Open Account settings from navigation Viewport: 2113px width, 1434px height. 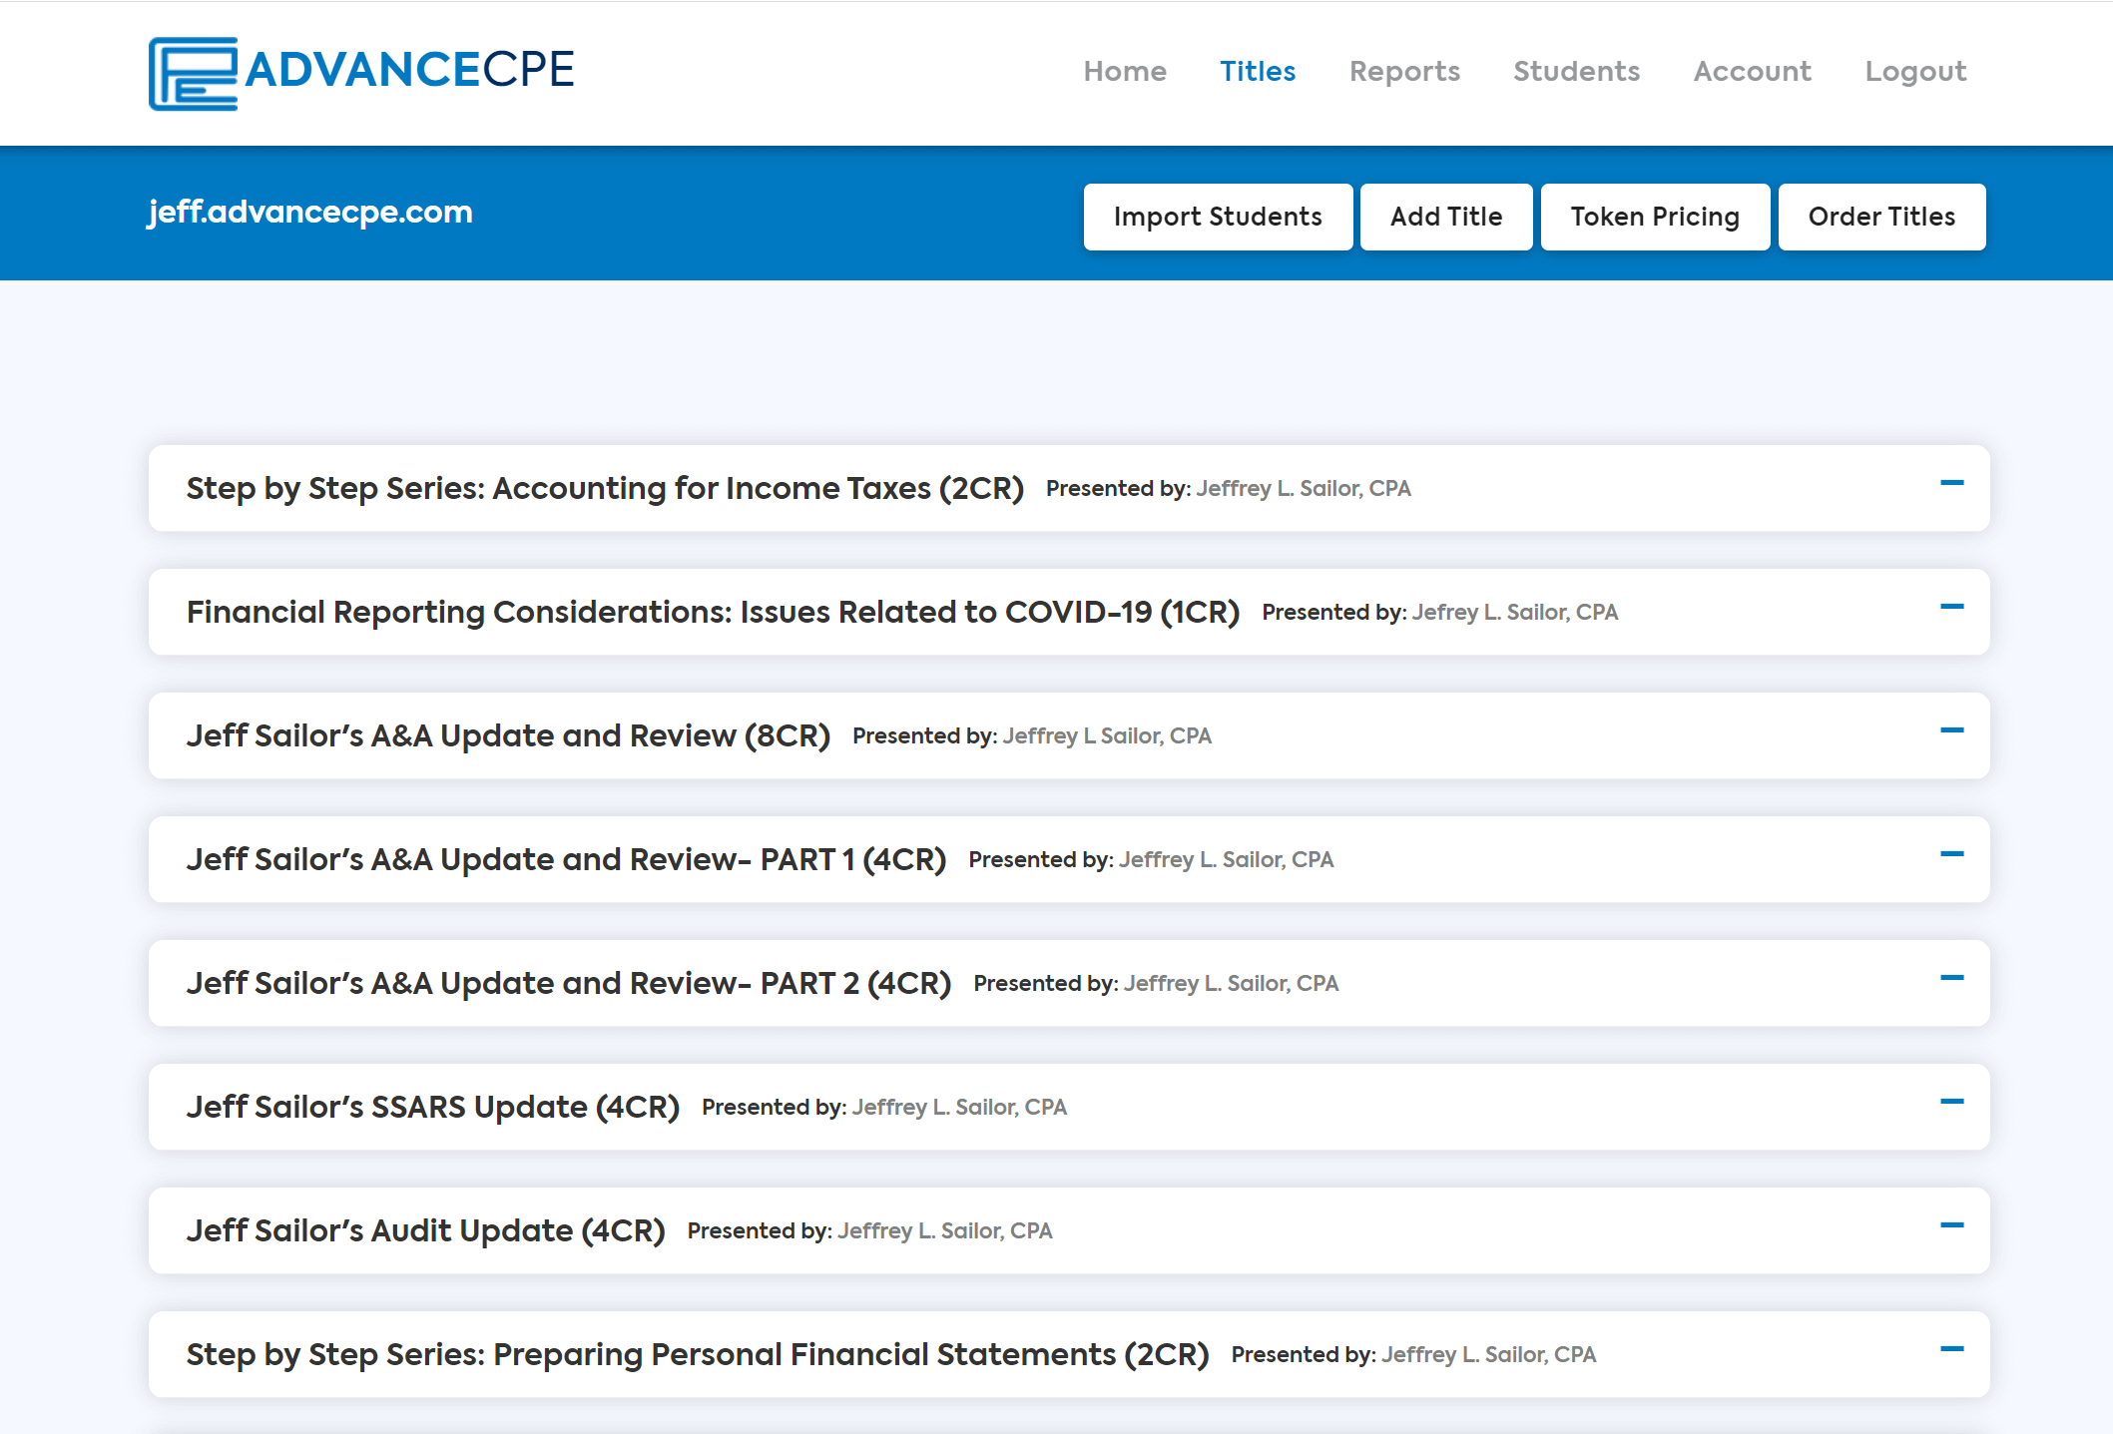click(x=1752, y=72)
